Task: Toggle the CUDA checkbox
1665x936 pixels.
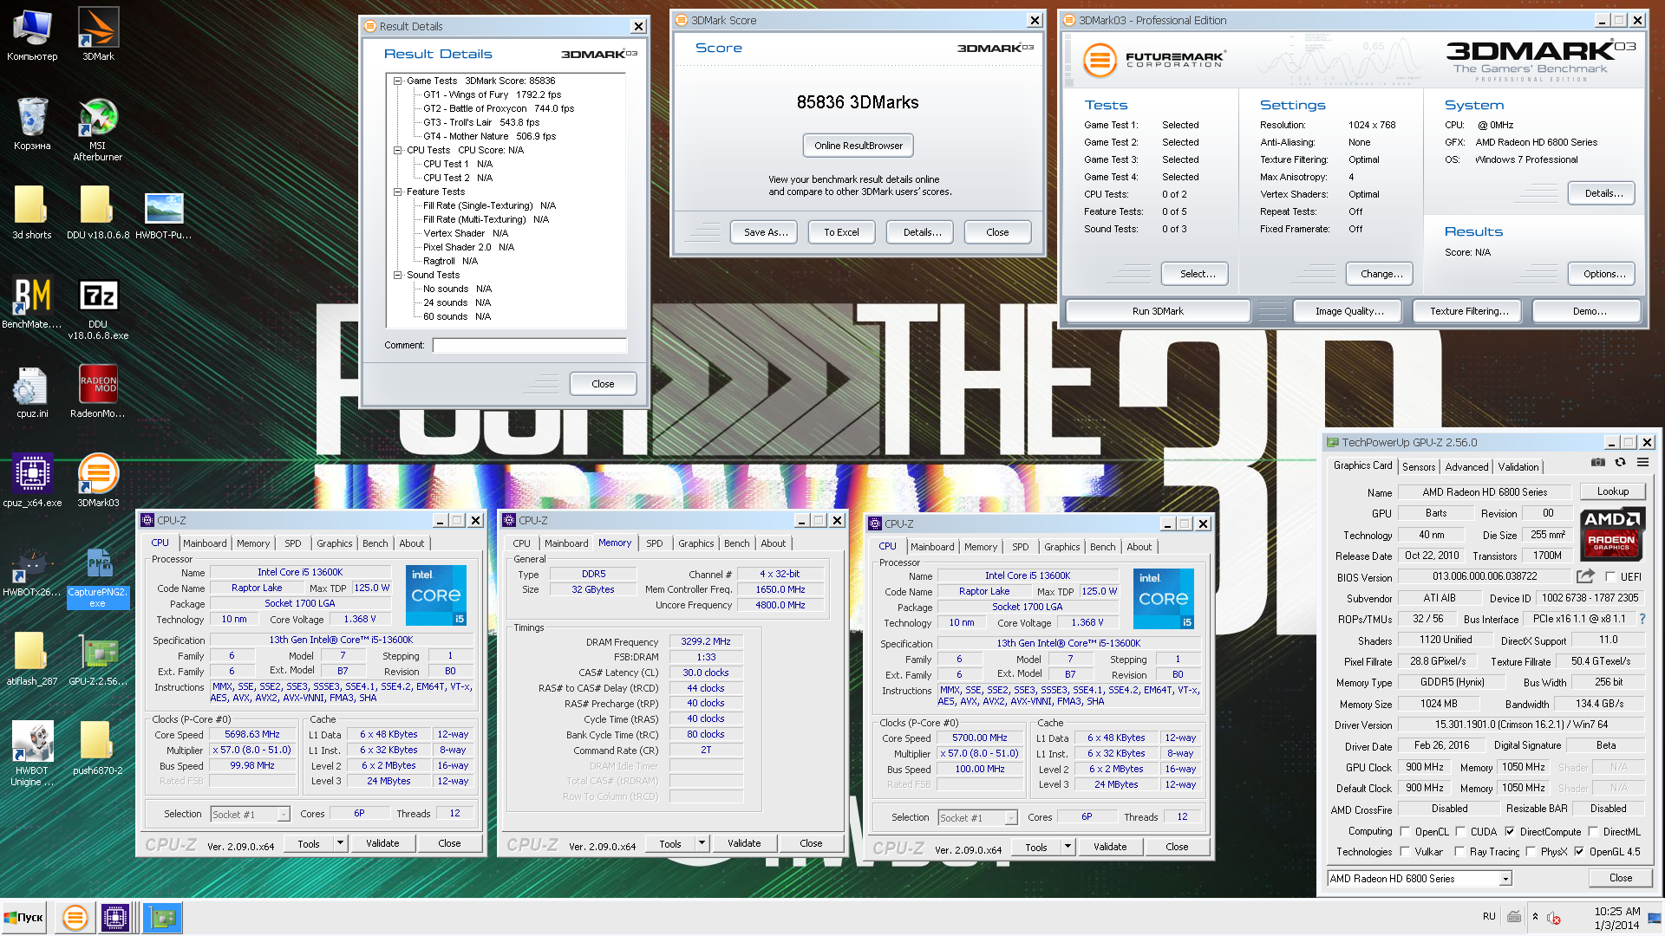Action: click(1460, 831)
